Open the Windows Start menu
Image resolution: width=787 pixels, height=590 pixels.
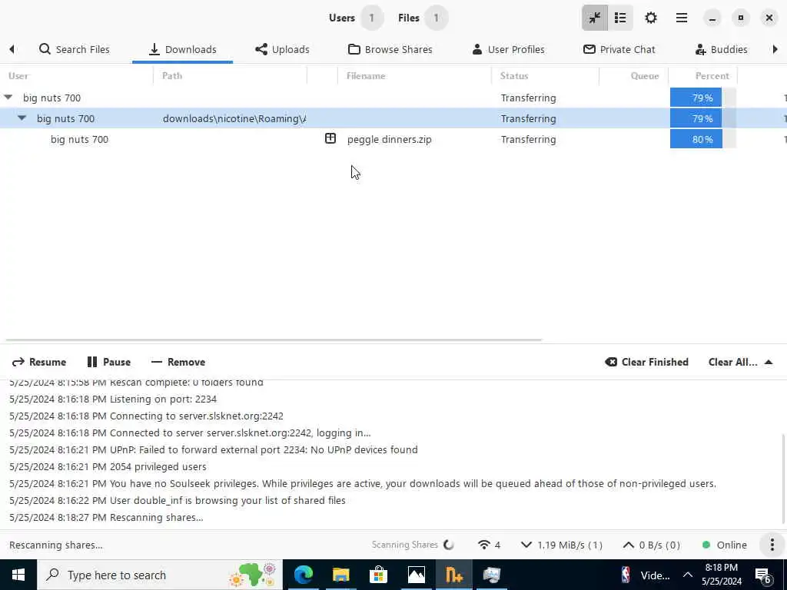(18, 575)
